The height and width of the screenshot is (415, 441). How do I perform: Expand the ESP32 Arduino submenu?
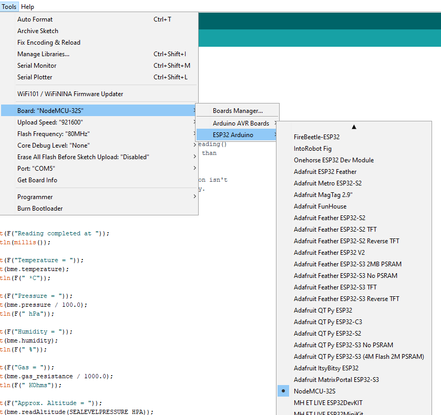coord(238,135)
